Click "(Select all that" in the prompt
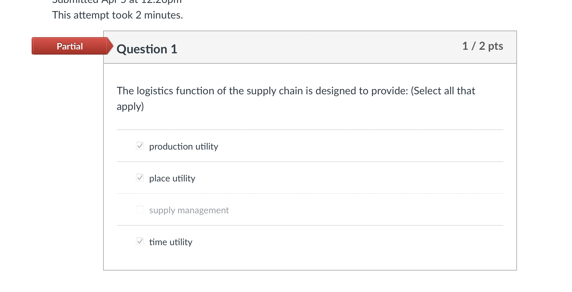The width and height of the screenshot is (572, 292). point(443,91)
